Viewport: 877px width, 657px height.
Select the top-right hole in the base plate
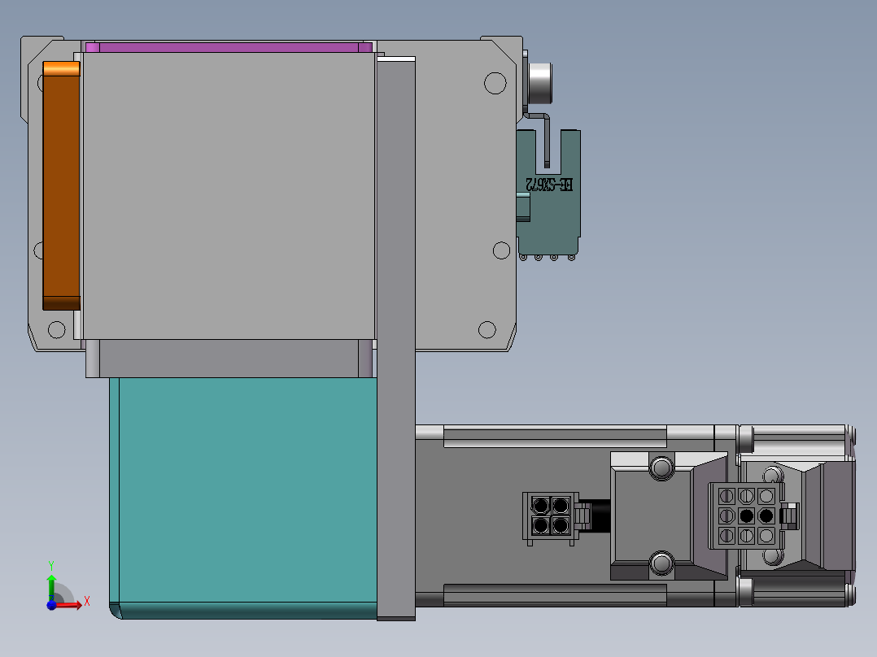click(x=495, y=83)
